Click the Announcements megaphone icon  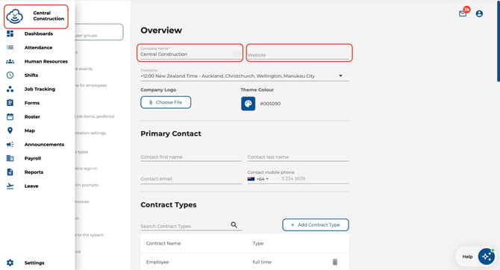(10, 145)
